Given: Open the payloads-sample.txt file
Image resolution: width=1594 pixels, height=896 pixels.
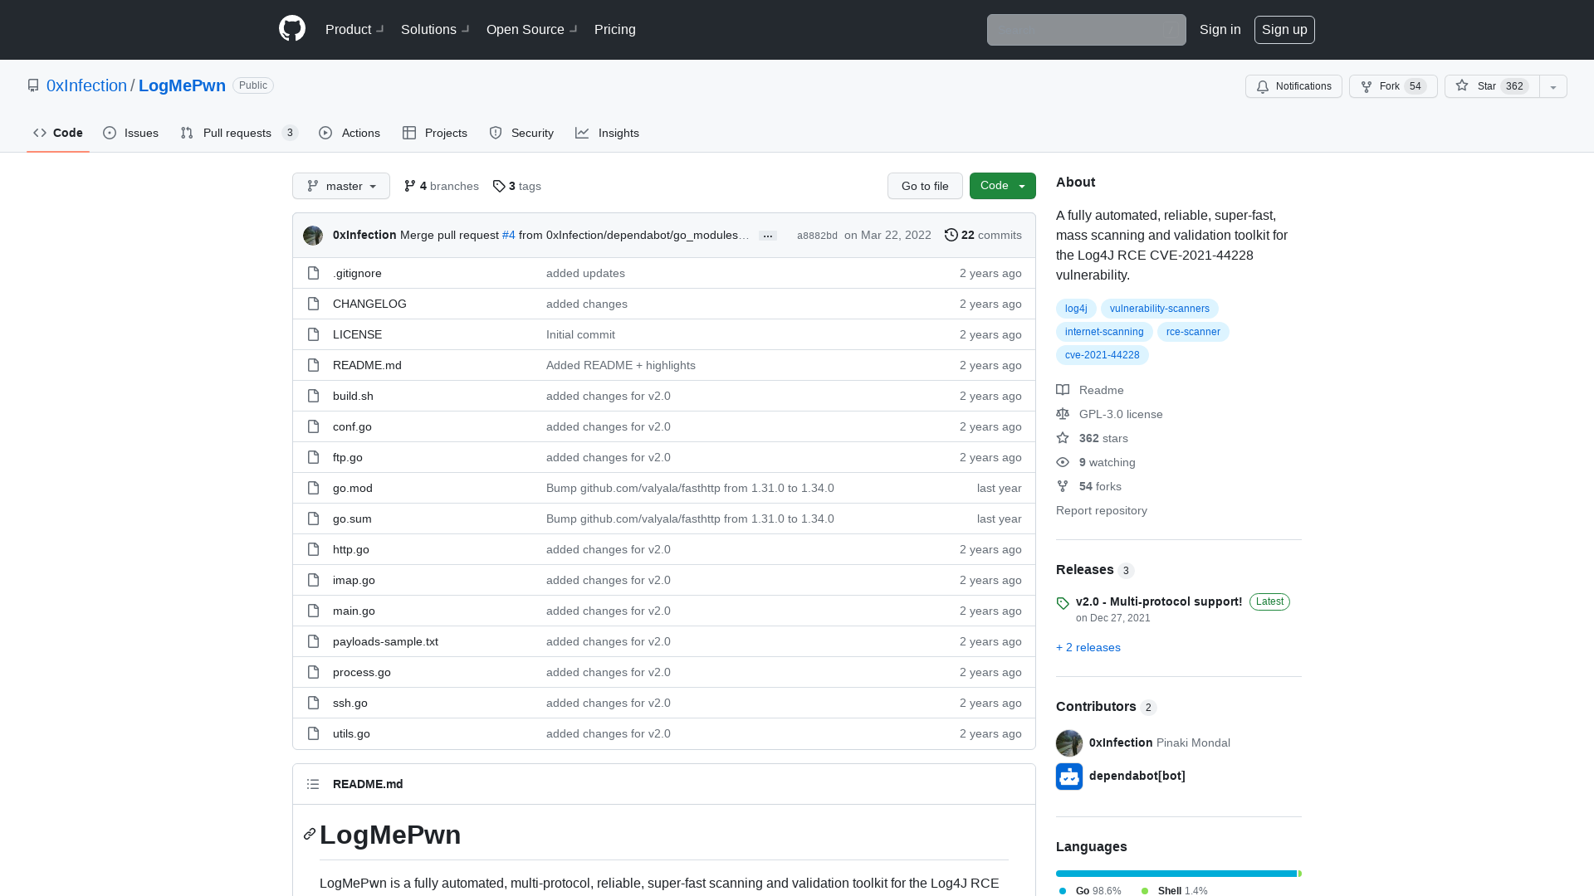Looking at the screenshot, I should [385, 641].
